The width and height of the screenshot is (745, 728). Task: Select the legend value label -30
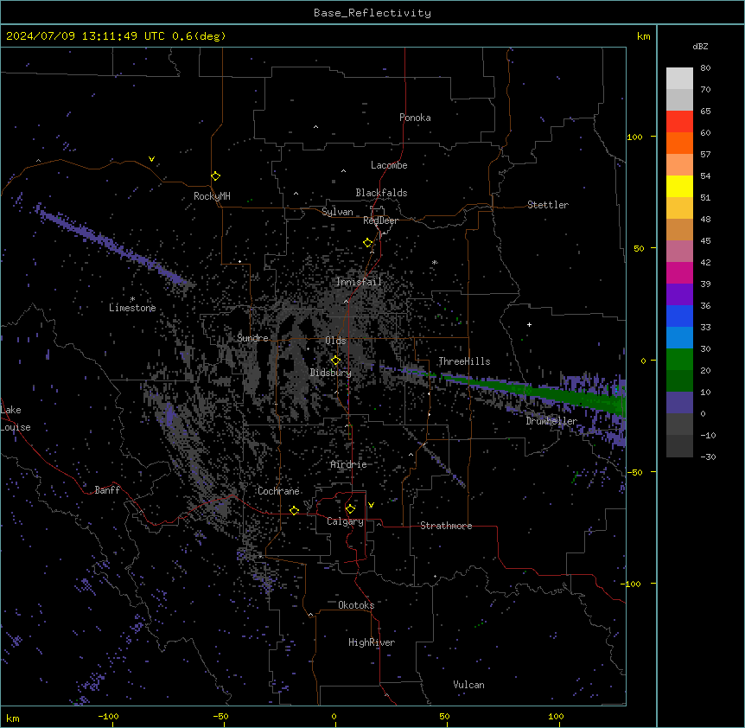(708, 457)
